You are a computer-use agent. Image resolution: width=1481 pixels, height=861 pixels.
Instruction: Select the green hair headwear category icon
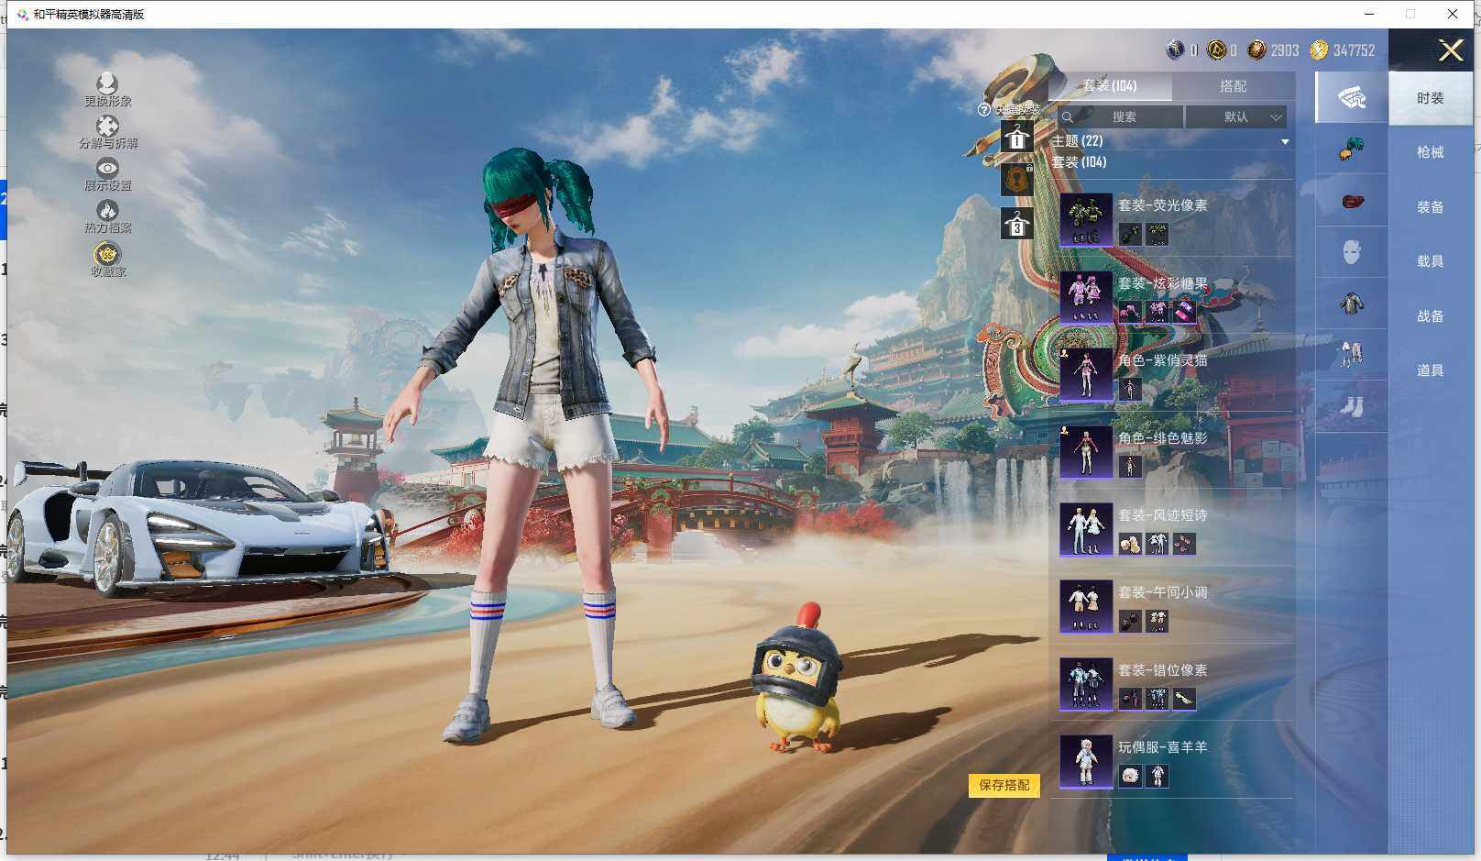(x=1352, y=149)
